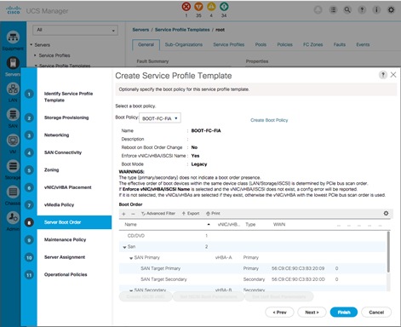Viewport: 401px width, 327px height.
Task: Click the Cancel button
Action: coord(376,313)
